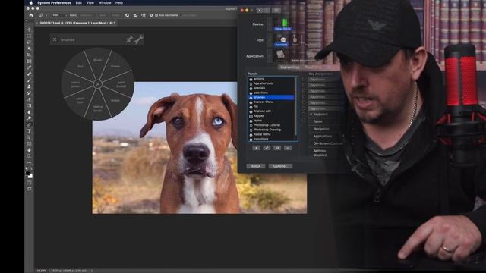Open the System Preferences menu
The image size is (486, 273).
click(x=54, y=3)
